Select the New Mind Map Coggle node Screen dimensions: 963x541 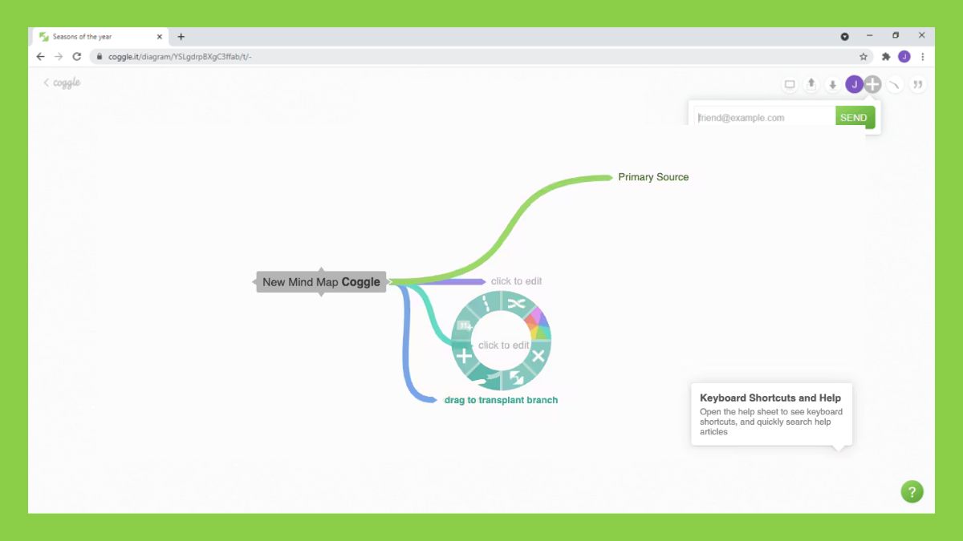coord(321,282)
